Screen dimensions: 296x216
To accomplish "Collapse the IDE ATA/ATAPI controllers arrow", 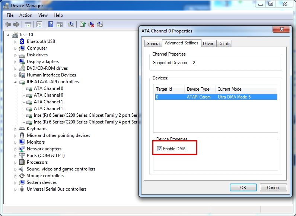I will point(15,82).
